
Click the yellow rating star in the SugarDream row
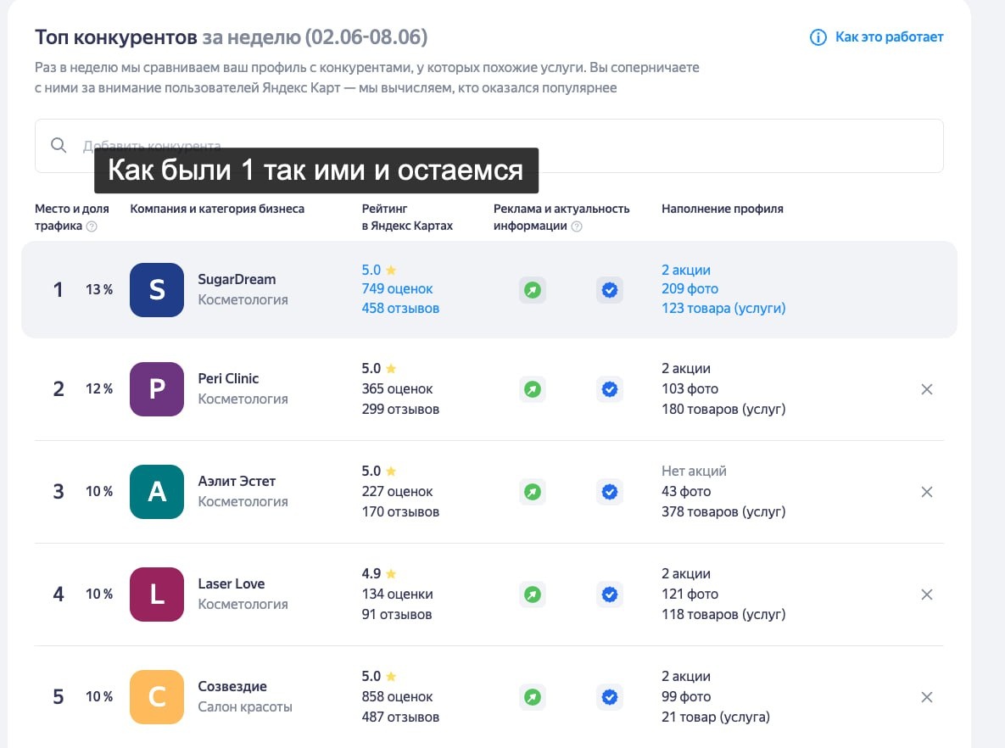[391, 270]
